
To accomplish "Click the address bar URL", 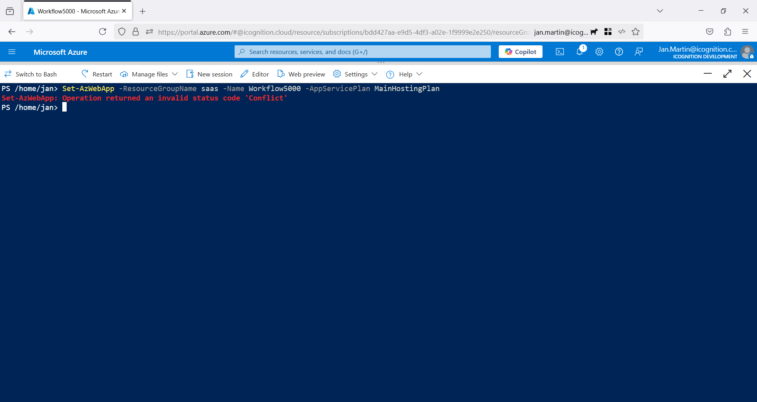I will point(343,32).
